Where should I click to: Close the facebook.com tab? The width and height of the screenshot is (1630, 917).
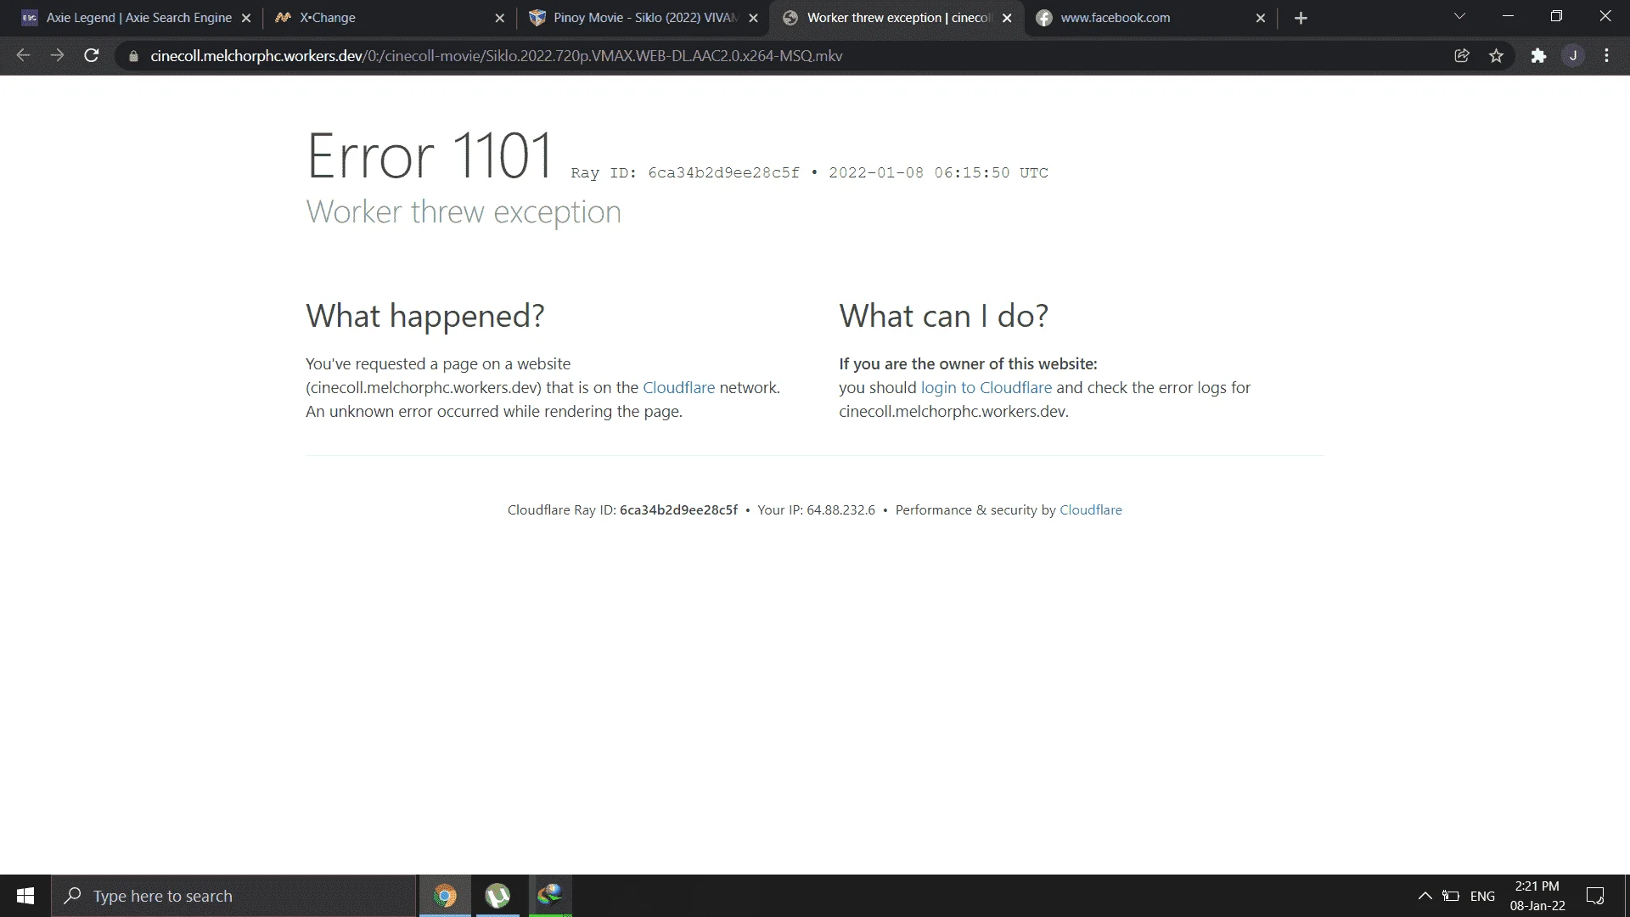pyautogui.click(x=1261, y=18)
